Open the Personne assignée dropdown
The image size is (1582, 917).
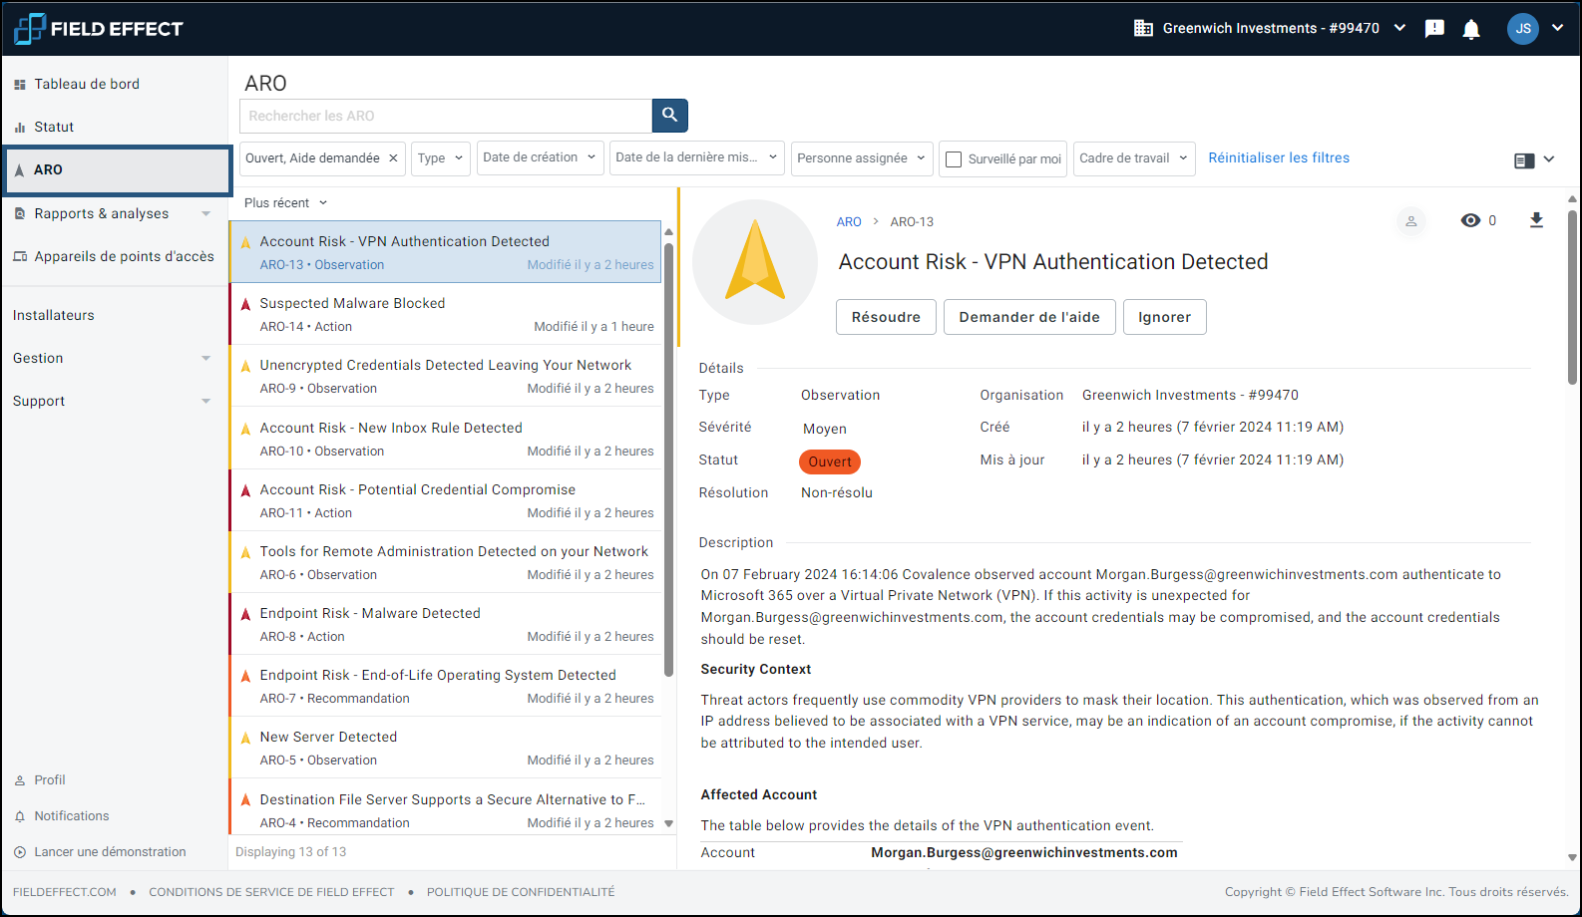(862, 158)
